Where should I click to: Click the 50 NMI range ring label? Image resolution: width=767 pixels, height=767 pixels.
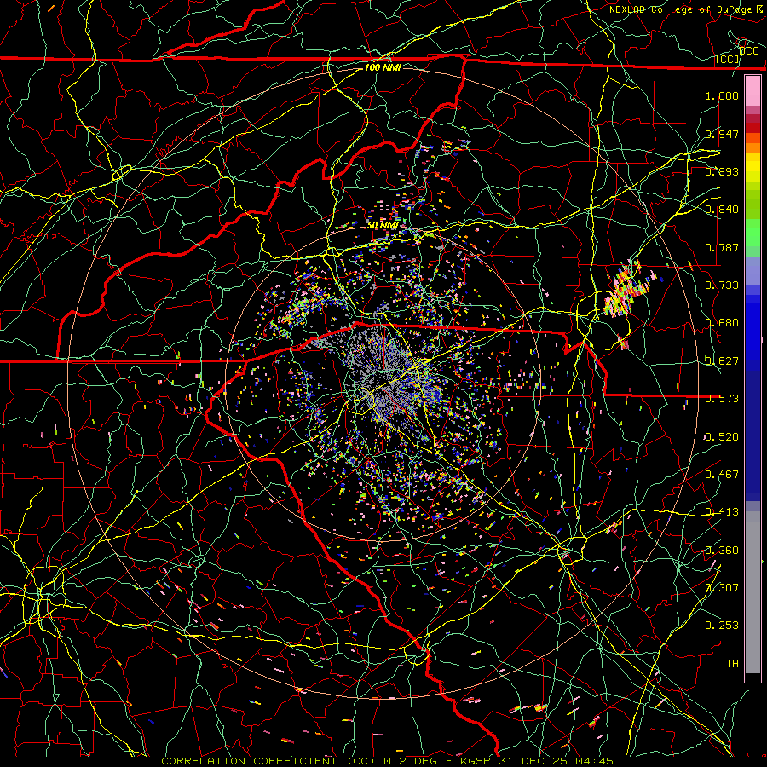383,226
